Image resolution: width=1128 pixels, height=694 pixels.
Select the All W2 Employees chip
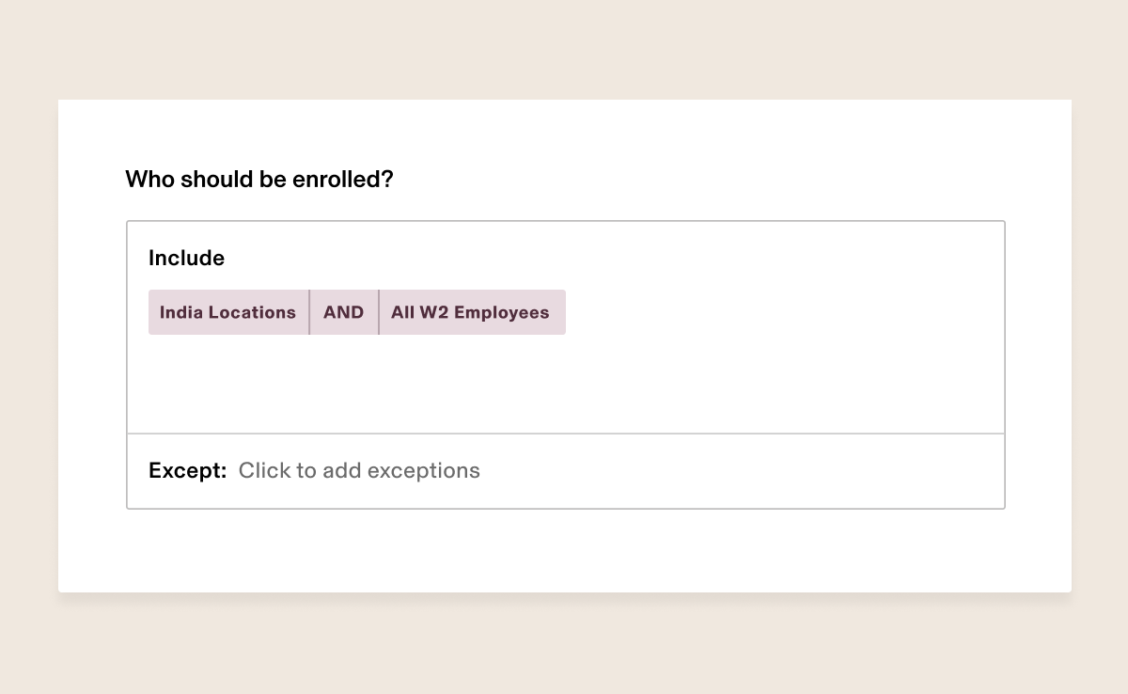470,312
